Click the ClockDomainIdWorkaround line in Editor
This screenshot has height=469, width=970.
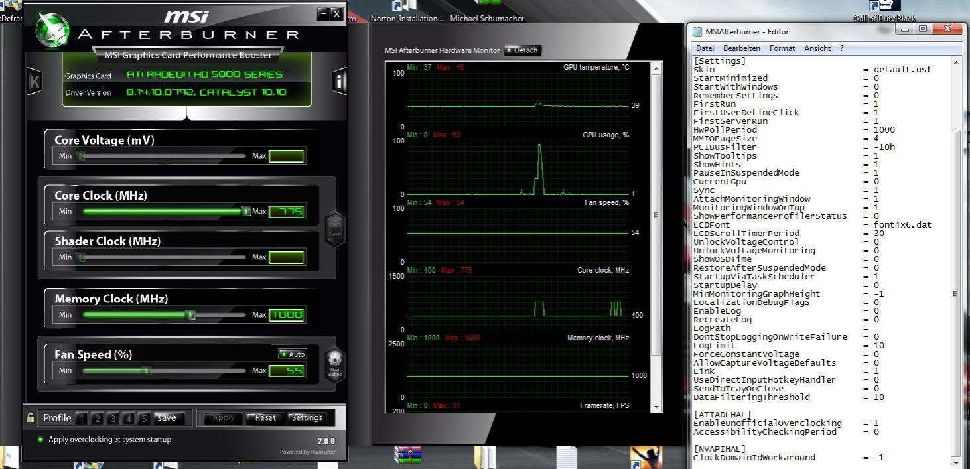click(789, 458)
